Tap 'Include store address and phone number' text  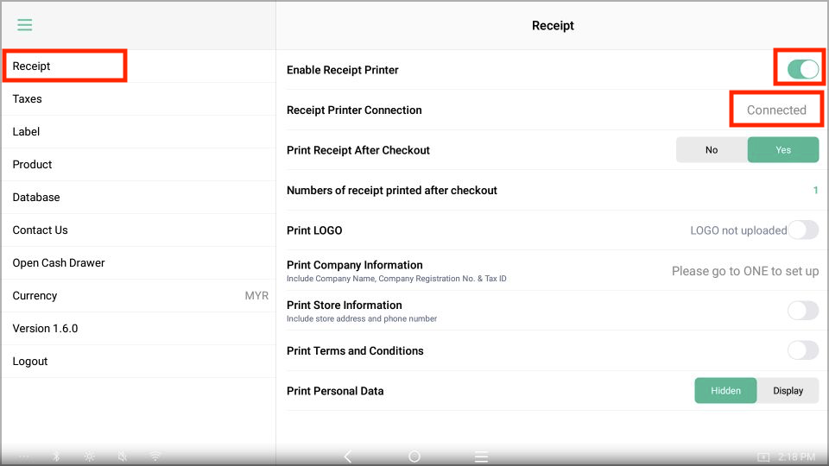(362, 318)
